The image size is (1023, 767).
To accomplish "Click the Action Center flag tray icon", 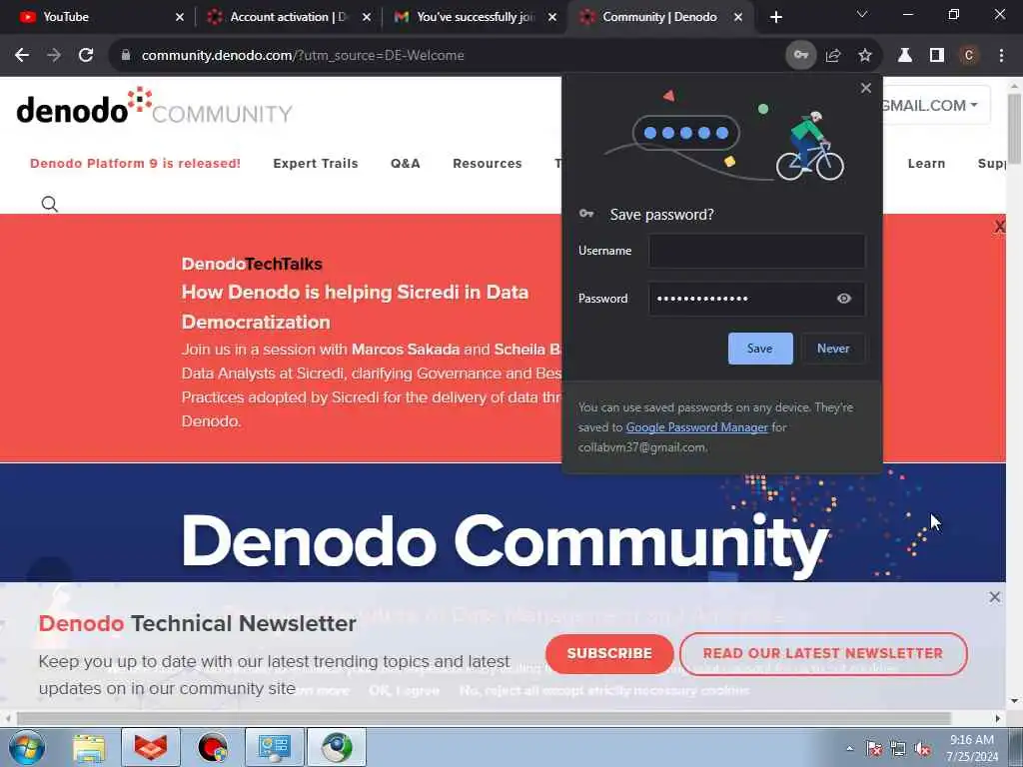I will pos(874,749).
